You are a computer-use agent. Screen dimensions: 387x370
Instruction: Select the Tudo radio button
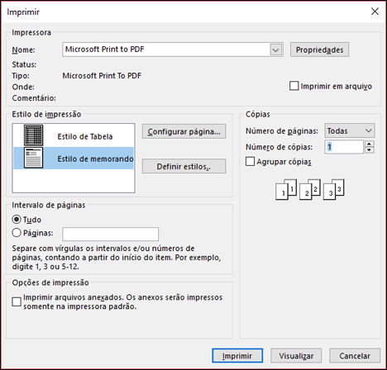pos(17,220)
